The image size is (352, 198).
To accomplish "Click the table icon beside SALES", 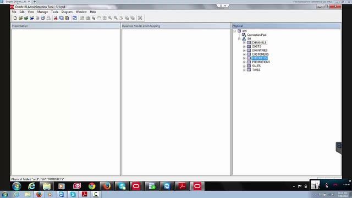I will tap(249, 66).
